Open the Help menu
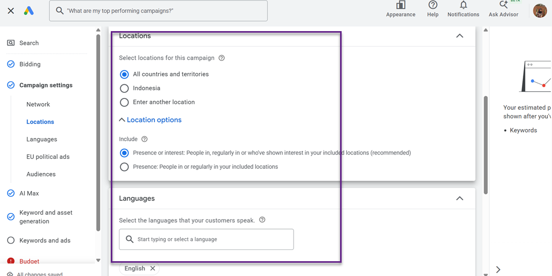The width and height of the screenshot is (552, 276). (433, 9)
